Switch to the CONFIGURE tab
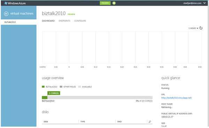209x128 pixels. click(80, 21)
